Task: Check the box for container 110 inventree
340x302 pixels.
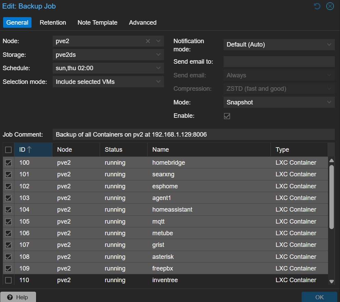Action: pyautogui.click(x=9, y=280)
